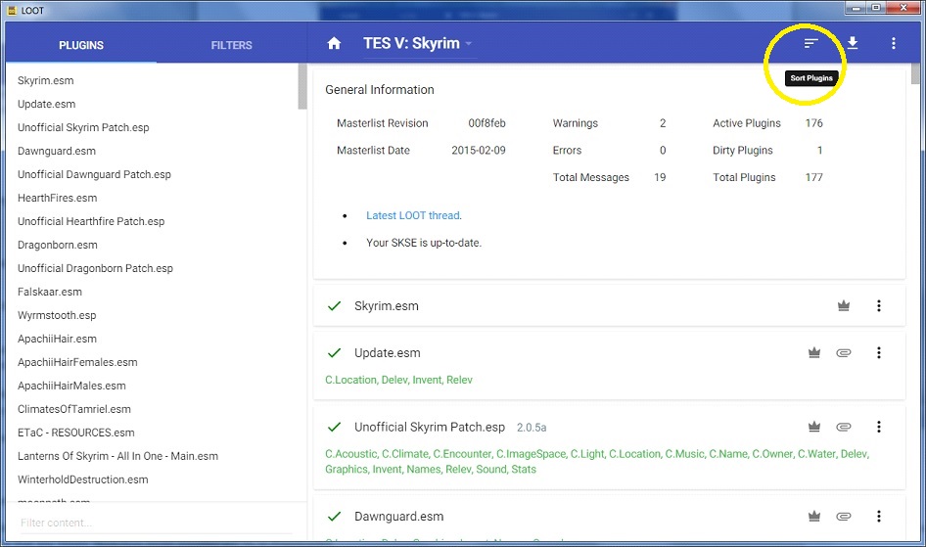Open Unofficial Skyrim Patch card's three-dot menu

click(x=879, y=427)
